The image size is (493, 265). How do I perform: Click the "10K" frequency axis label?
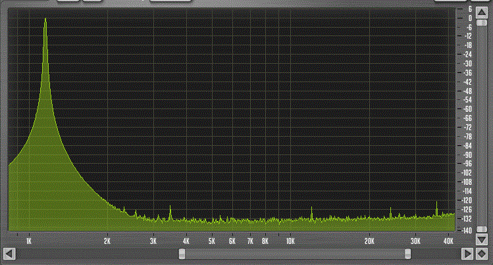pos(290,241)
